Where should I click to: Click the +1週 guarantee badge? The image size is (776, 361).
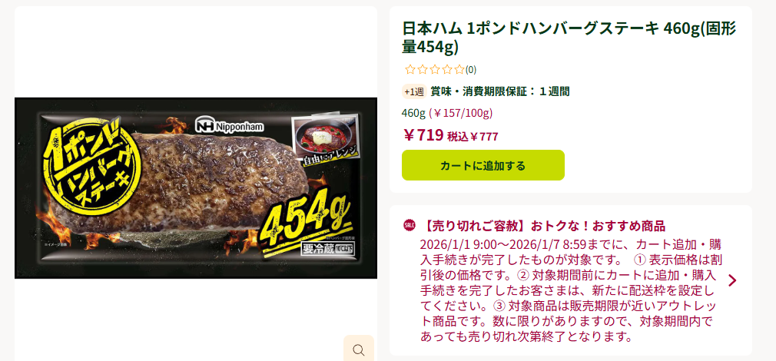[x=414, y=91]
